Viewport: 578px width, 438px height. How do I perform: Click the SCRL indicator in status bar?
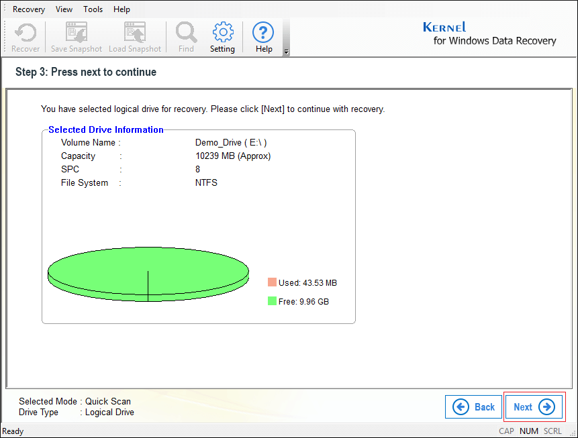click(x=552, y=431)
